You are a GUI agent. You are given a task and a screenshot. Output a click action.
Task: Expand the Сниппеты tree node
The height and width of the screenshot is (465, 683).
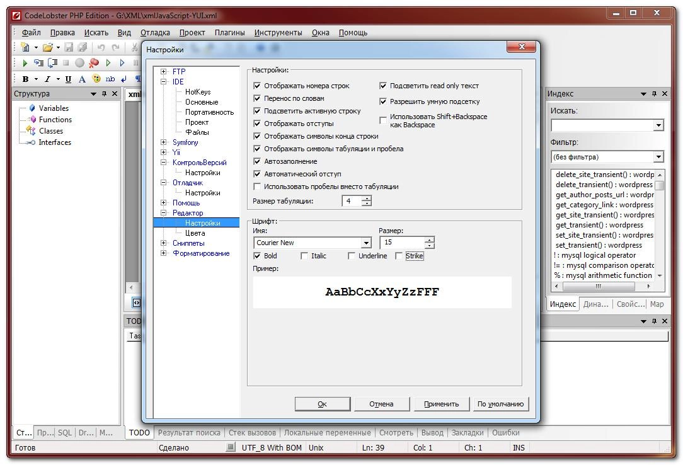coord(163,243)
